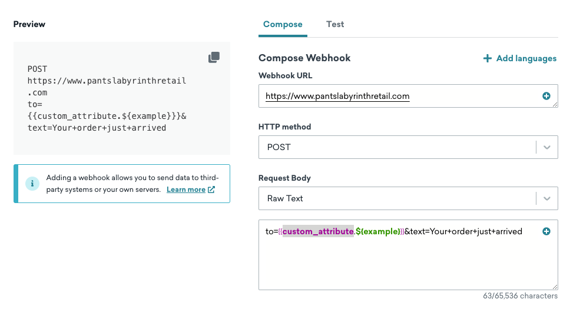Open the Request Body dropdown showing Raw Text

pos(408,198)
